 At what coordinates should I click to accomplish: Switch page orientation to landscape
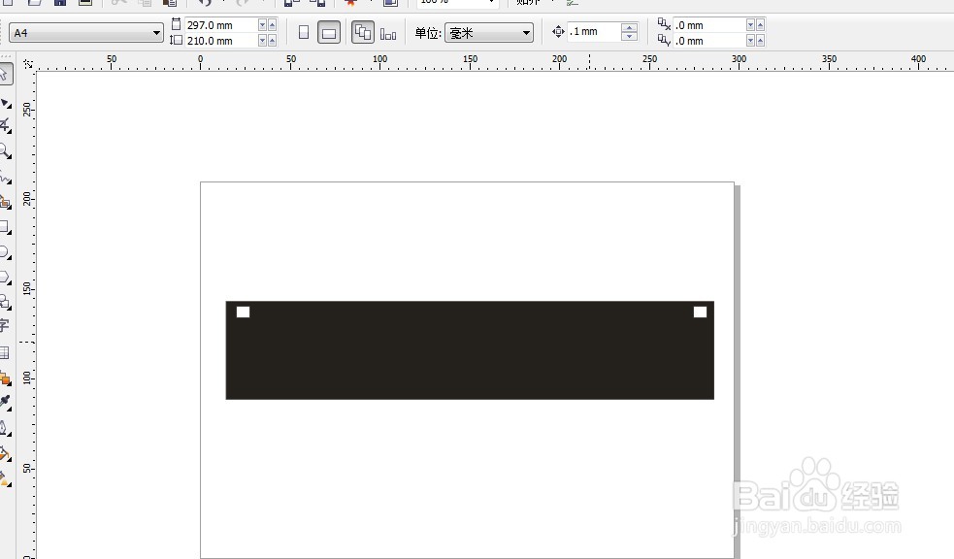(330, 31)
